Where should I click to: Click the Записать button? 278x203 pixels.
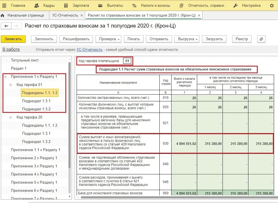click(x=13, y=39)
